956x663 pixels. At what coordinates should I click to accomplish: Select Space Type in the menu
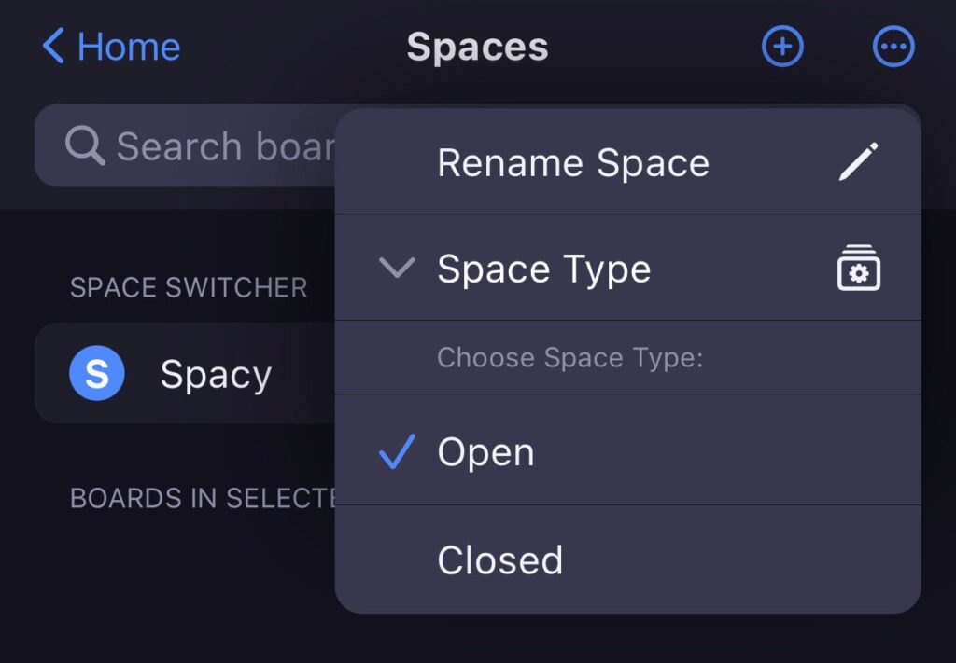tap(544, 269)
